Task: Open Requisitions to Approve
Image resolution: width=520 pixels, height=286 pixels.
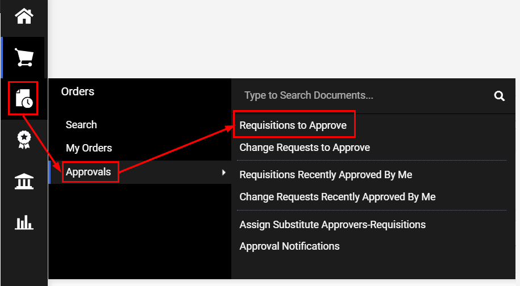Action: pyautogui.click(x=293, y=125)
